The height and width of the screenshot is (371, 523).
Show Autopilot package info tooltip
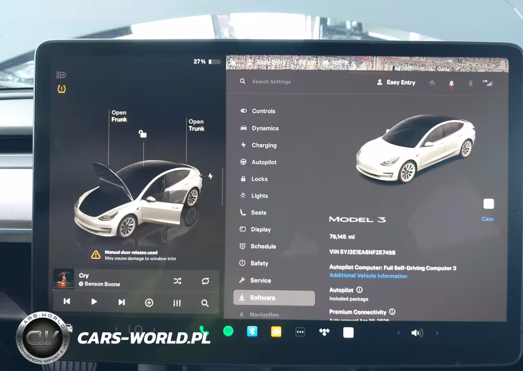[359, 290]
